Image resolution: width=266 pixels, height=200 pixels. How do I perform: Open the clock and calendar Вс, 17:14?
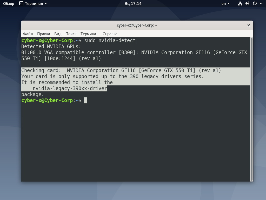click(x=133, y=4)
